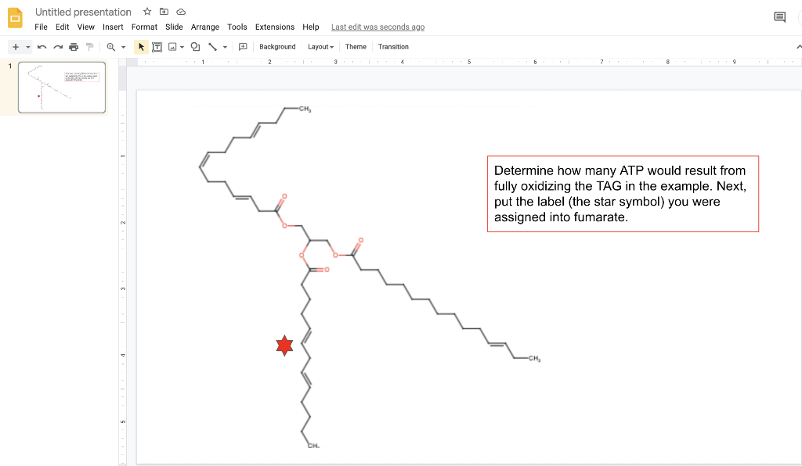Undo the last action
Screen dimensions: 802x466
click(x=42, y=47)
